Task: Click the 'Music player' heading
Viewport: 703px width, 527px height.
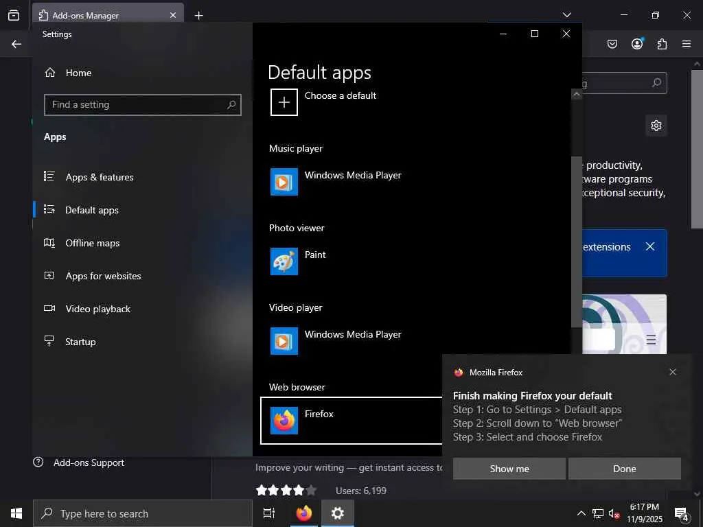Action: click(x=296, y=148)
